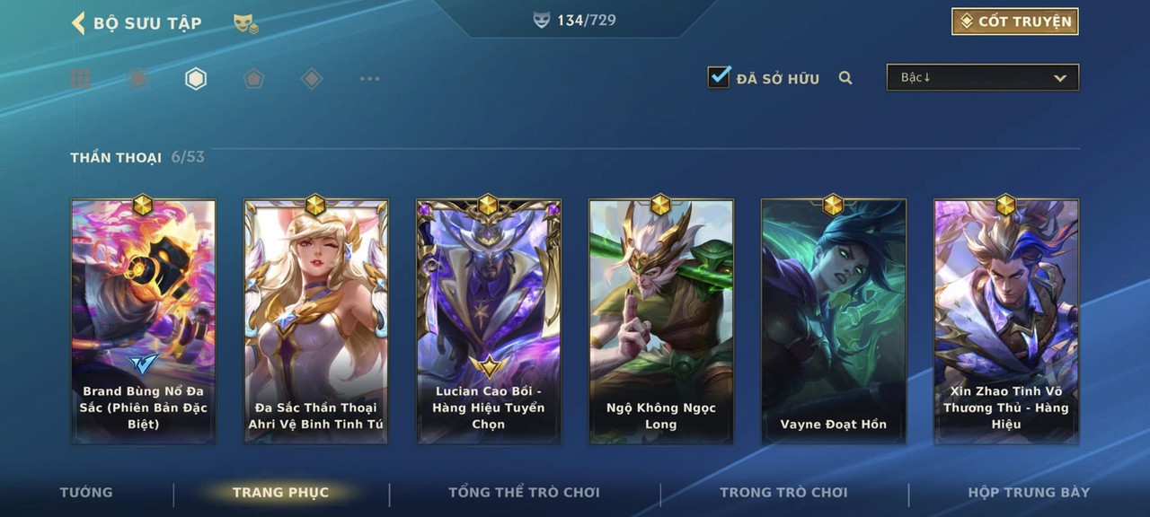1150x517 pixels.
Task: Go back using the Bộ Sưu Tập arrow
Action: coord(78,22)
